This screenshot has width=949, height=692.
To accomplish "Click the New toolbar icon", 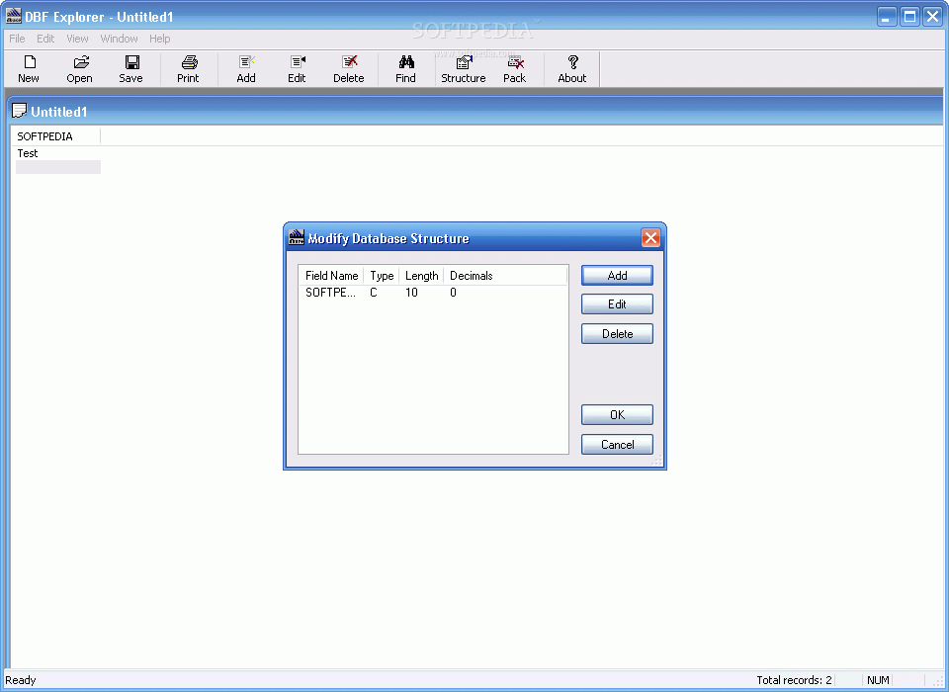I will 29,62.
